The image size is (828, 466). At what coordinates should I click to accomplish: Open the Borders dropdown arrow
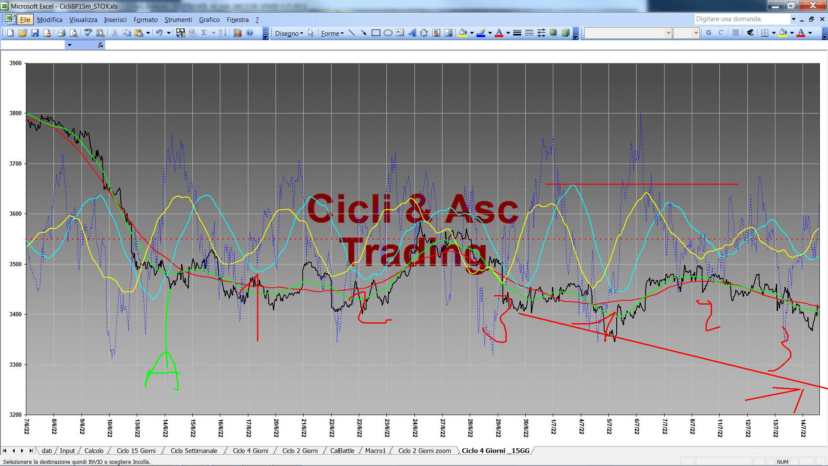[x=774, y=33]
